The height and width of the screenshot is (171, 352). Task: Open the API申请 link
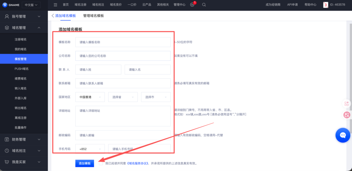[x=292, y=5]
